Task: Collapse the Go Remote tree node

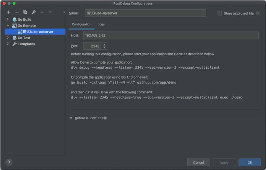Action: (8, 26)
